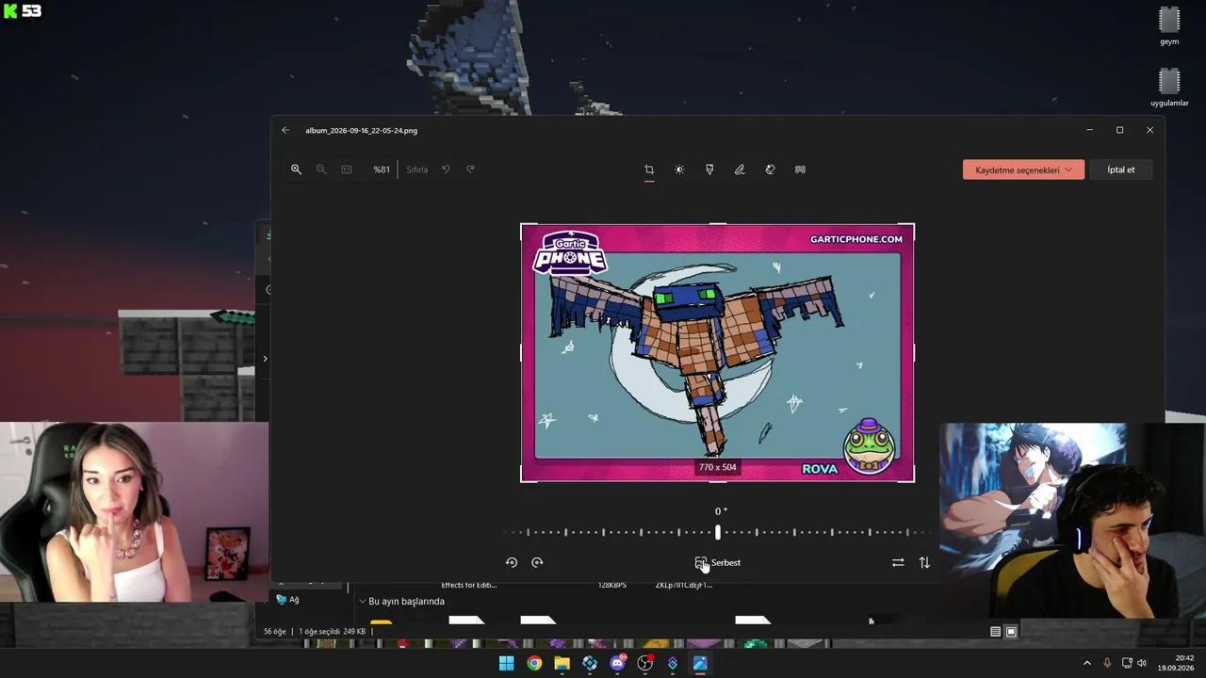Zoom in on the image
Viewport: 1206px width, 678px height.
(296, 169)
